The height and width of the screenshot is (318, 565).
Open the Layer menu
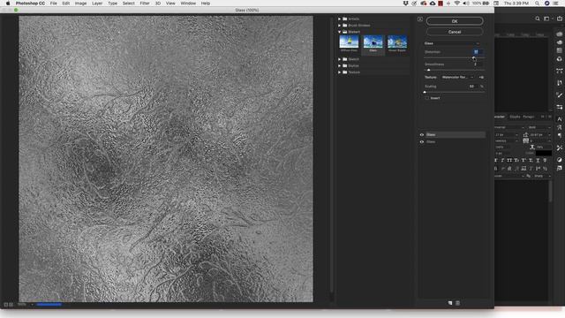point(97,4)
